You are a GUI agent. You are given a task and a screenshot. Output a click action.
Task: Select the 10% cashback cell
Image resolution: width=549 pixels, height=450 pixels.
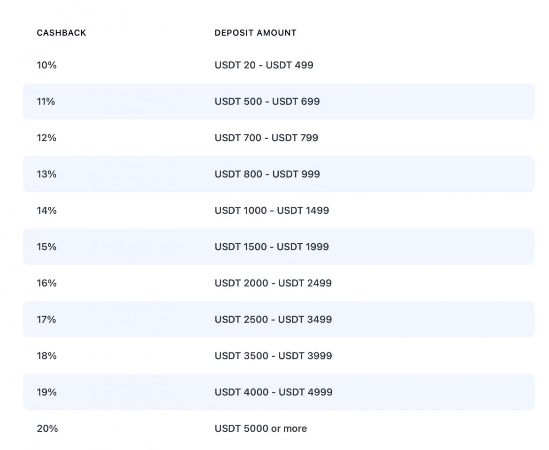click(x=47, y=65)
